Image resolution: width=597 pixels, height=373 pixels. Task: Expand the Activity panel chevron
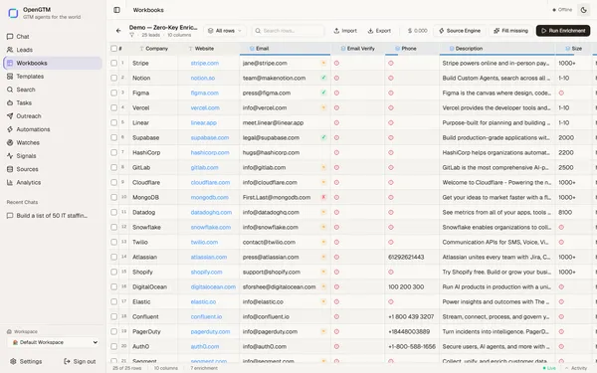click(567, 368)
